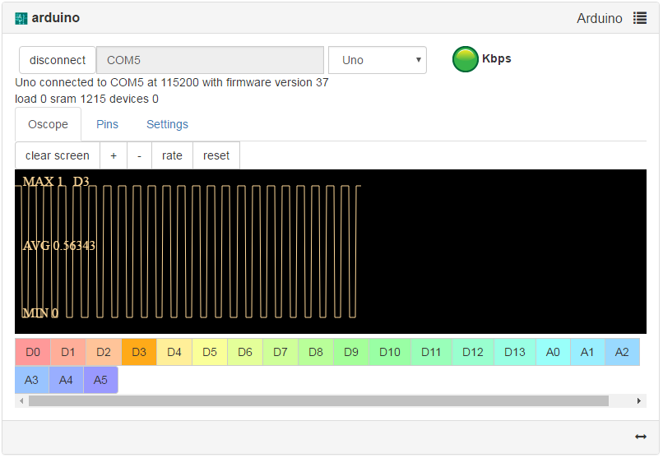The height and width of the screenshot is (458, 663).
Task: Open the Uno board dropdown
Action: click(378, 60)
